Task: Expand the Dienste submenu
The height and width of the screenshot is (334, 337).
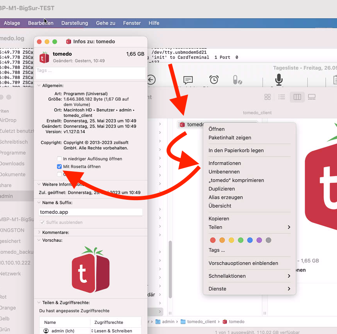Action: pos(249,289)
